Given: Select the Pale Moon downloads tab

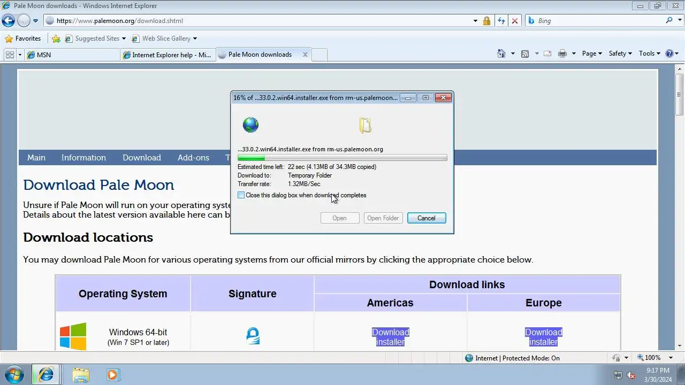Looking at the screenshot, I should pos(259,55).
